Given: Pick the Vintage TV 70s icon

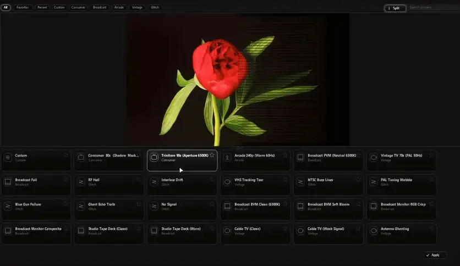Looking at the screenshot, I should [x=374, y=158].
